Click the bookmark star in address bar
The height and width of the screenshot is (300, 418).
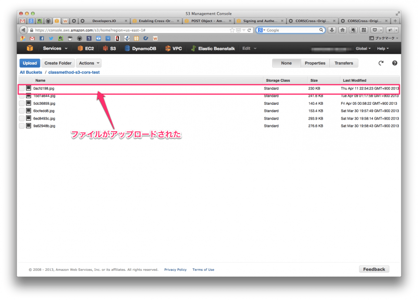[232, 30]
